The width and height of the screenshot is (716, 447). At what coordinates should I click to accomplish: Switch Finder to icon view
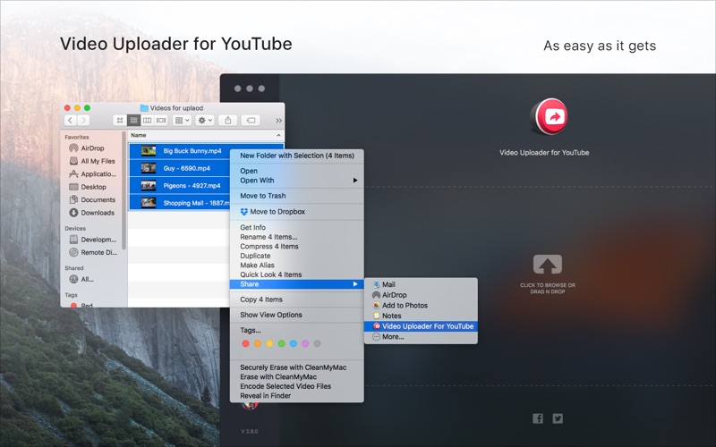point(120,120)
